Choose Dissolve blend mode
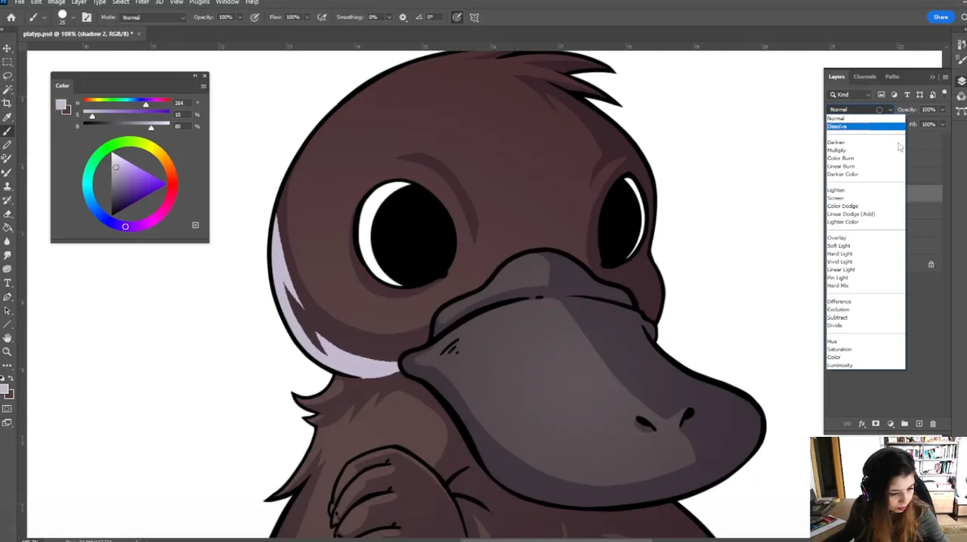The width and height of the screenshot is (967, 542). (866, 126)
